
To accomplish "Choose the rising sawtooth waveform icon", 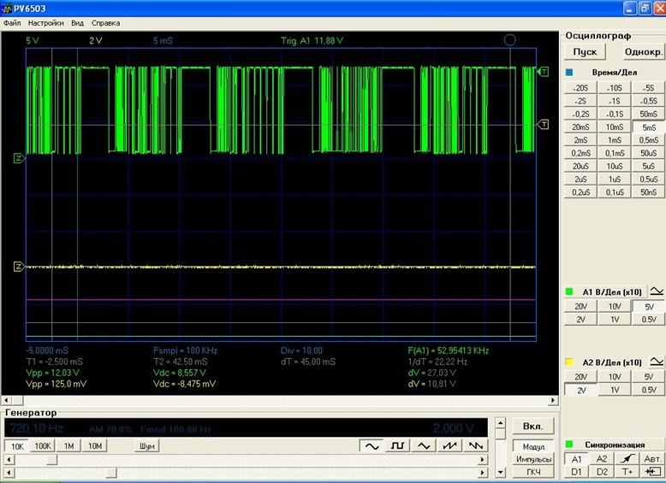I will click(449, 445).
